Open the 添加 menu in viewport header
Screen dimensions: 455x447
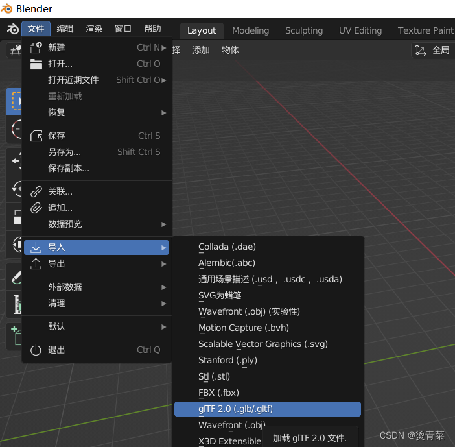201,50
